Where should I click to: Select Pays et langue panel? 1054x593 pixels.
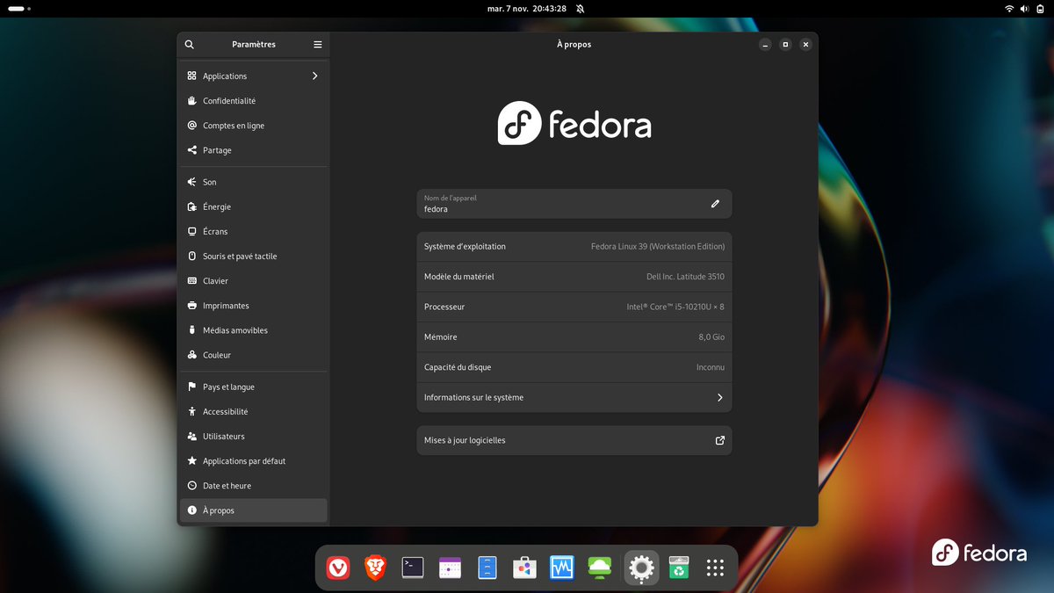[x=253, y=387]
